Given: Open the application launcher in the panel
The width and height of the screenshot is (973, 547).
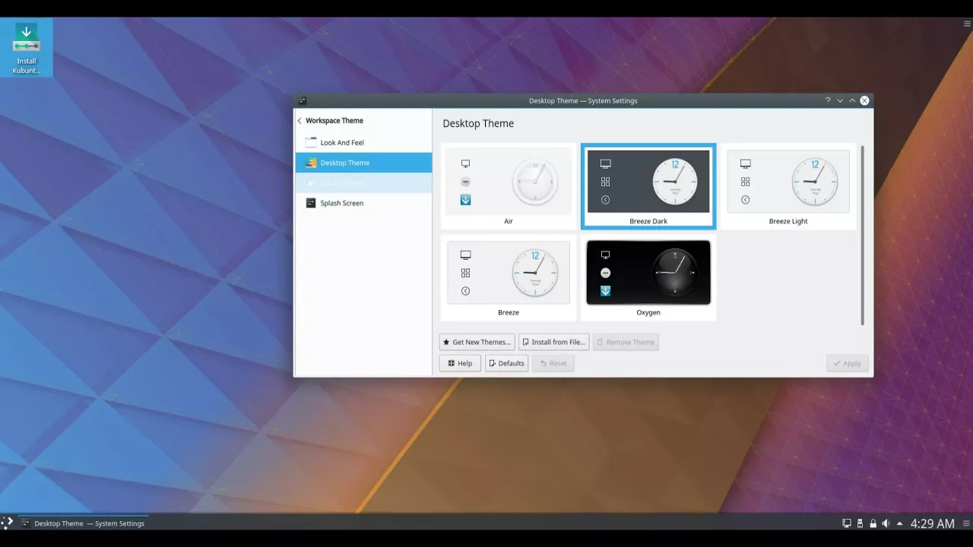Looking at the screenshot, I should click(7, 523).
